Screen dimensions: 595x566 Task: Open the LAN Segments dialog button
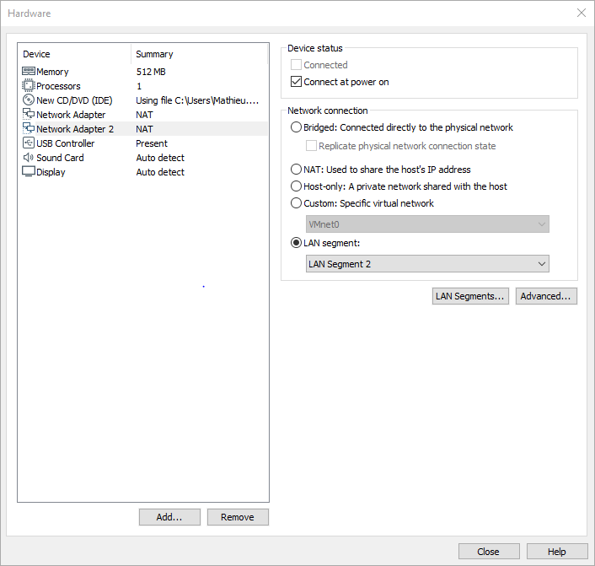point(470,296)
